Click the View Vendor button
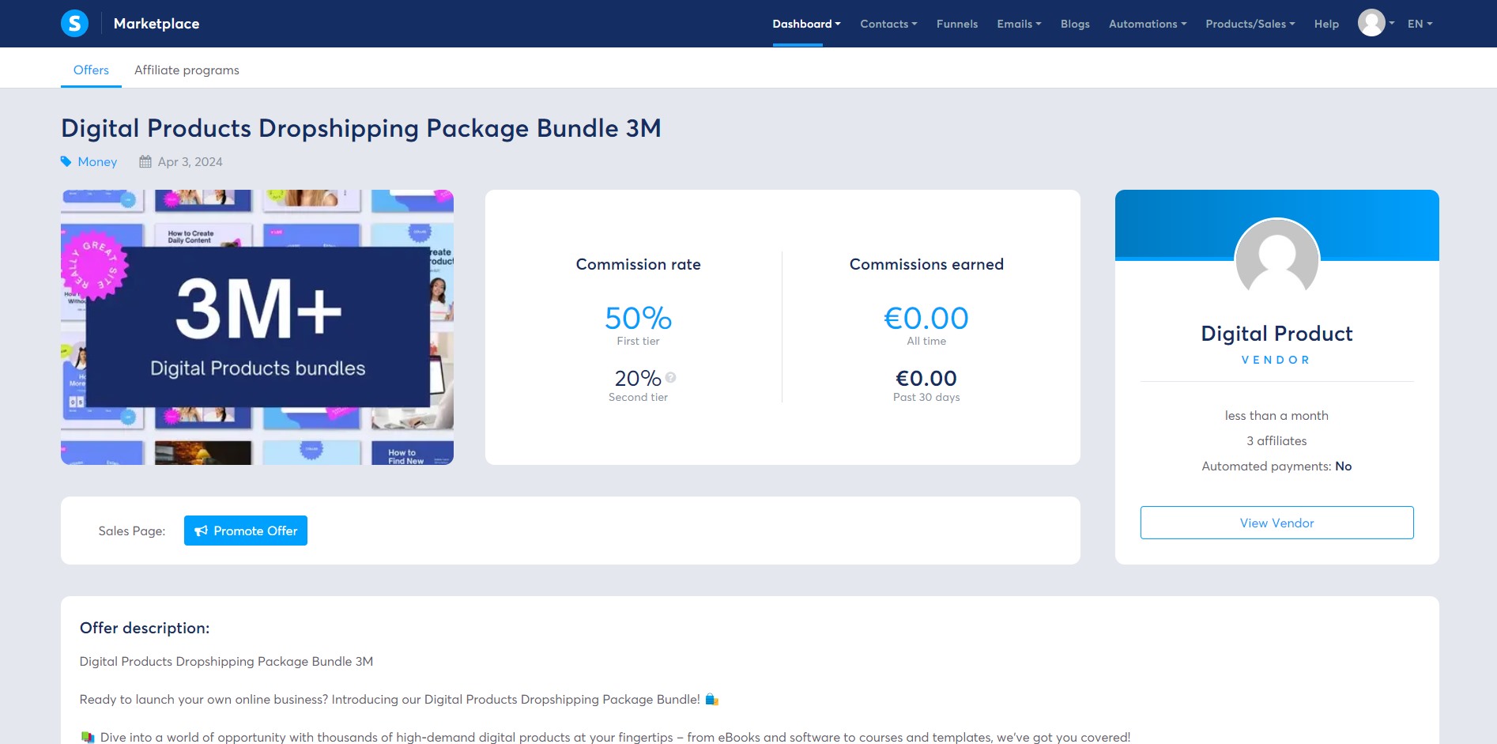This screenshot has width=1497, height=744. click(1276, 523)
